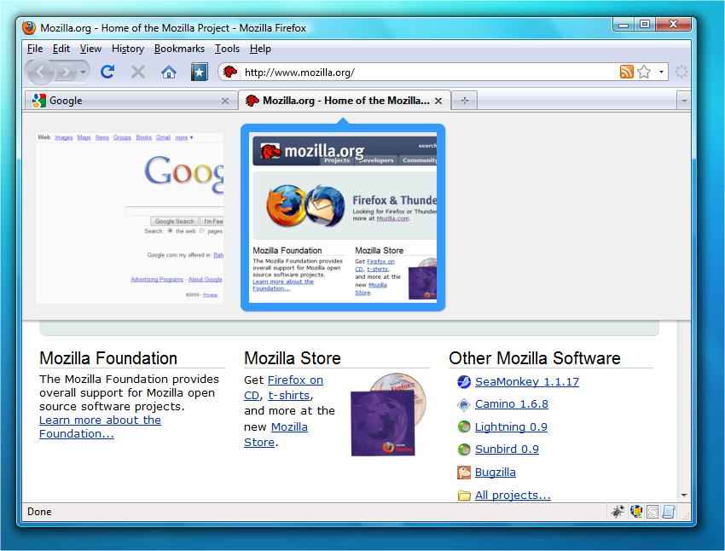Click the Reload page icon
The height and width of the screenshot is (551, 725).
point(107,72)
